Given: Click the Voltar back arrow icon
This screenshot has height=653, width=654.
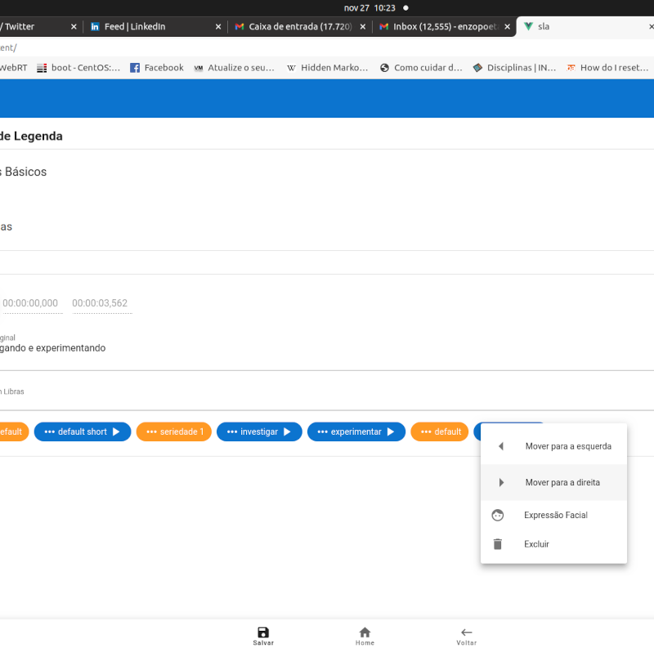Looking at the screenshot, I should [x=466, y=632].
